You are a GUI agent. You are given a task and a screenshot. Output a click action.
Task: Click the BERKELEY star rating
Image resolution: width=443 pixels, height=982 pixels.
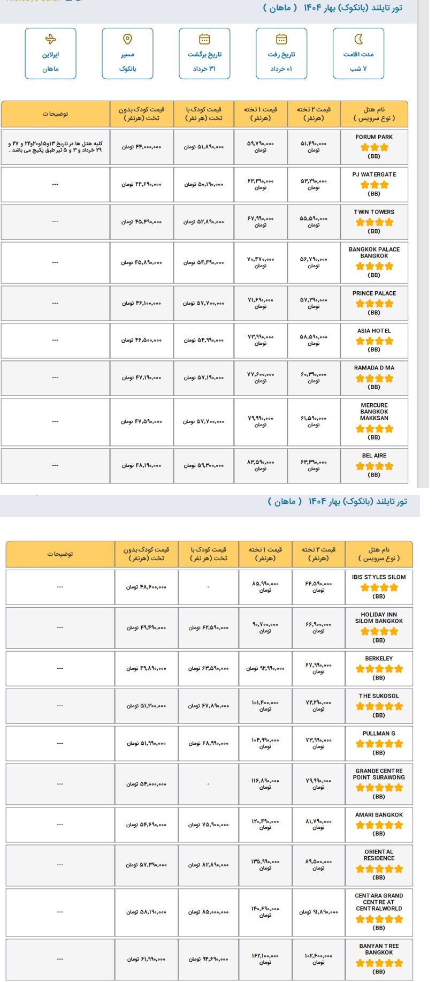[x=379, y=669]
